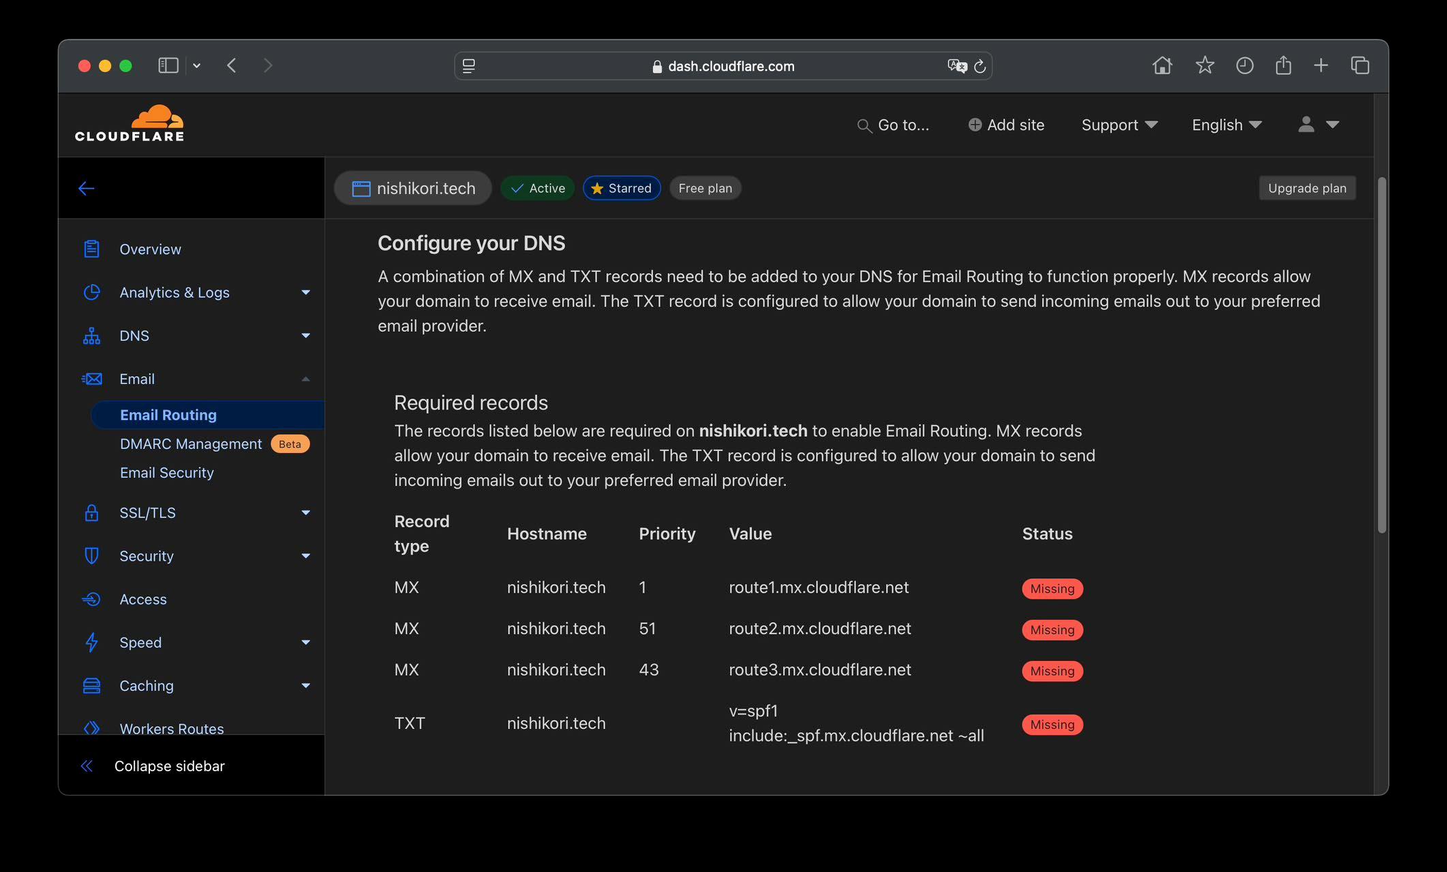Click the Add site link

(x=1006, y=125)
